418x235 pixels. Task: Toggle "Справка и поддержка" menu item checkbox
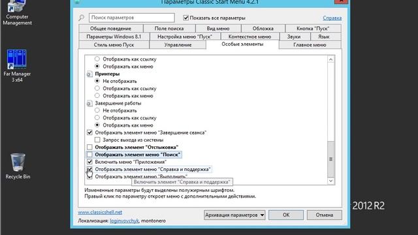click(x=89, y=169)
